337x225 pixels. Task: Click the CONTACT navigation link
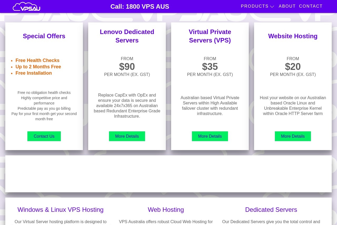click(311, 6)
